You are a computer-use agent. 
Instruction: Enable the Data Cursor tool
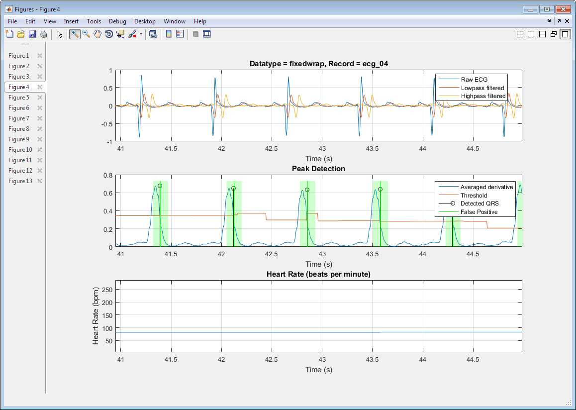pos(120,34)
